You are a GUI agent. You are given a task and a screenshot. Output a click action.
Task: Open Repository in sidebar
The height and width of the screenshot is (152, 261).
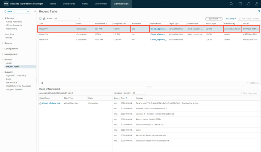(x=11, y=29)
